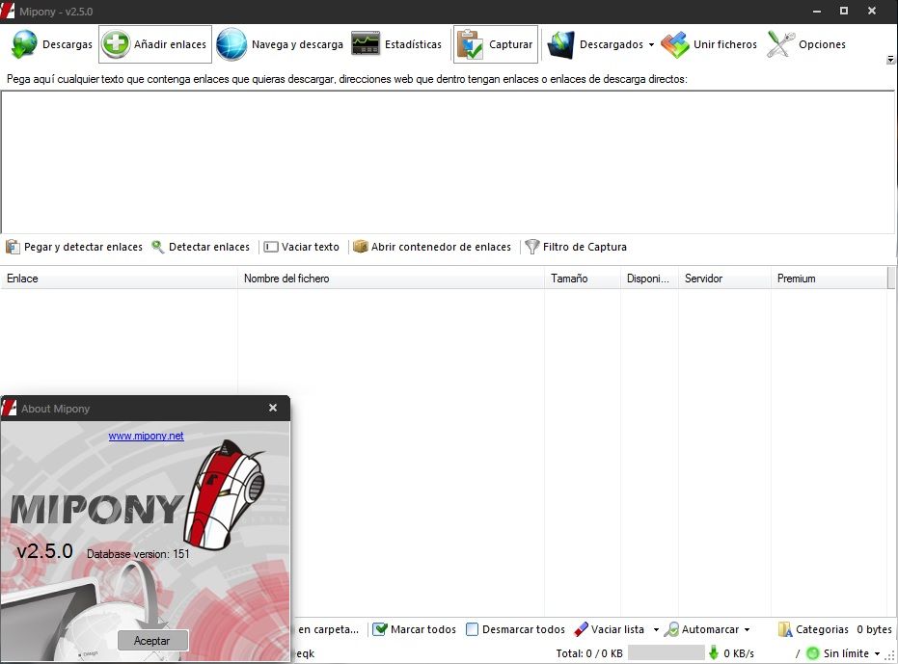Check all links with Marcar todos

[x=415, y=629]
